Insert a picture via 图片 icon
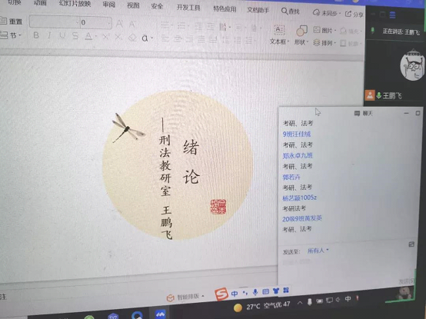 click(x=324, y=30)
